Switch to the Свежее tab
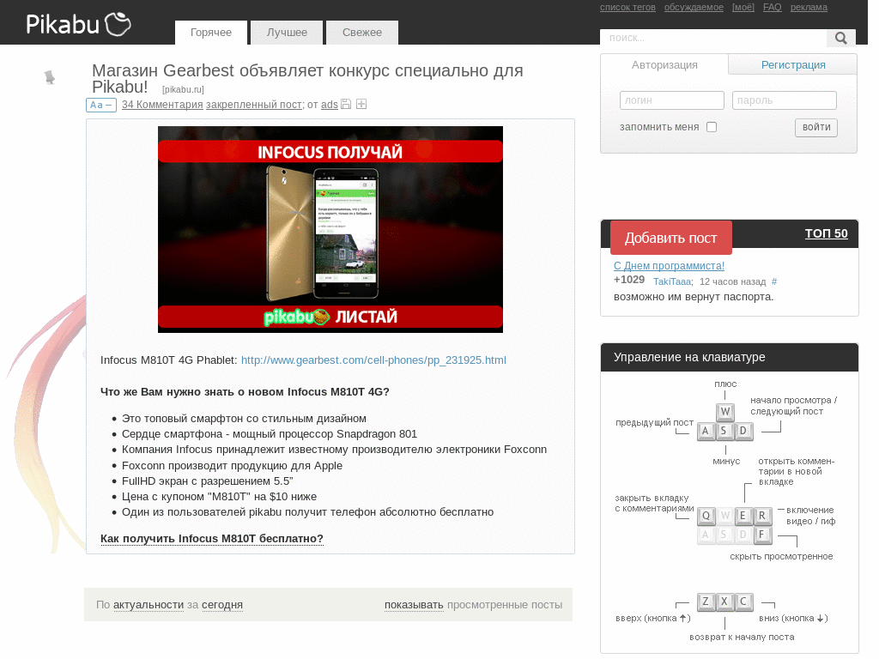Image resolution: width=879 pixels, height=659 pixels. tap(362, 33)
